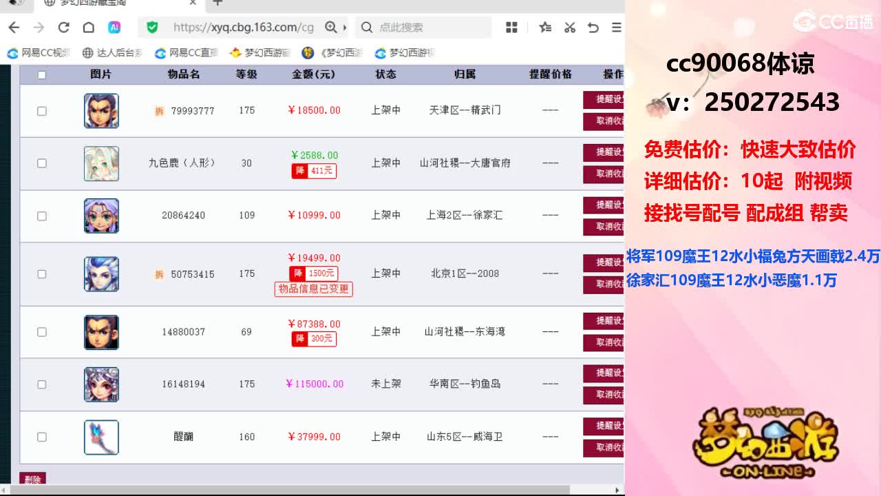Open the 网易CC视频 bookmark
The width and height of the screenshot is (881, 496).
coord(39,53)
